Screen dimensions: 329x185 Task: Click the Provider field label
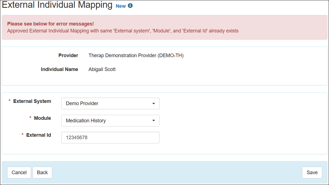coord(68,55)
